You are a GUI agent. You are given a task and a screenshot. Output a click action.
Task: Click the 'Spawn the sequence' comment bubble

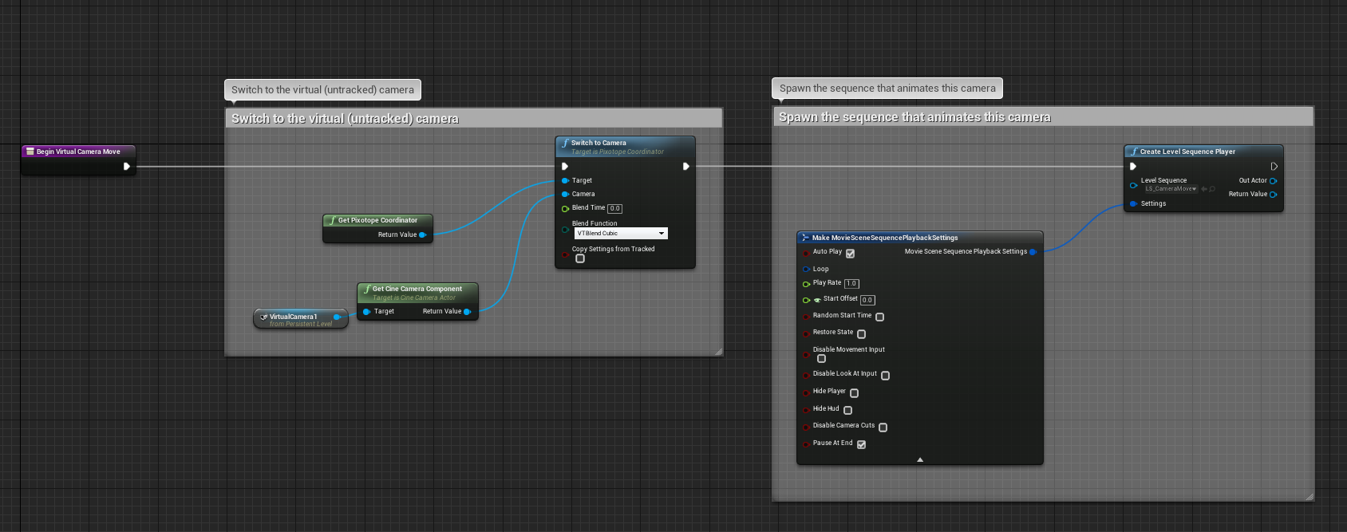(887, 89)
